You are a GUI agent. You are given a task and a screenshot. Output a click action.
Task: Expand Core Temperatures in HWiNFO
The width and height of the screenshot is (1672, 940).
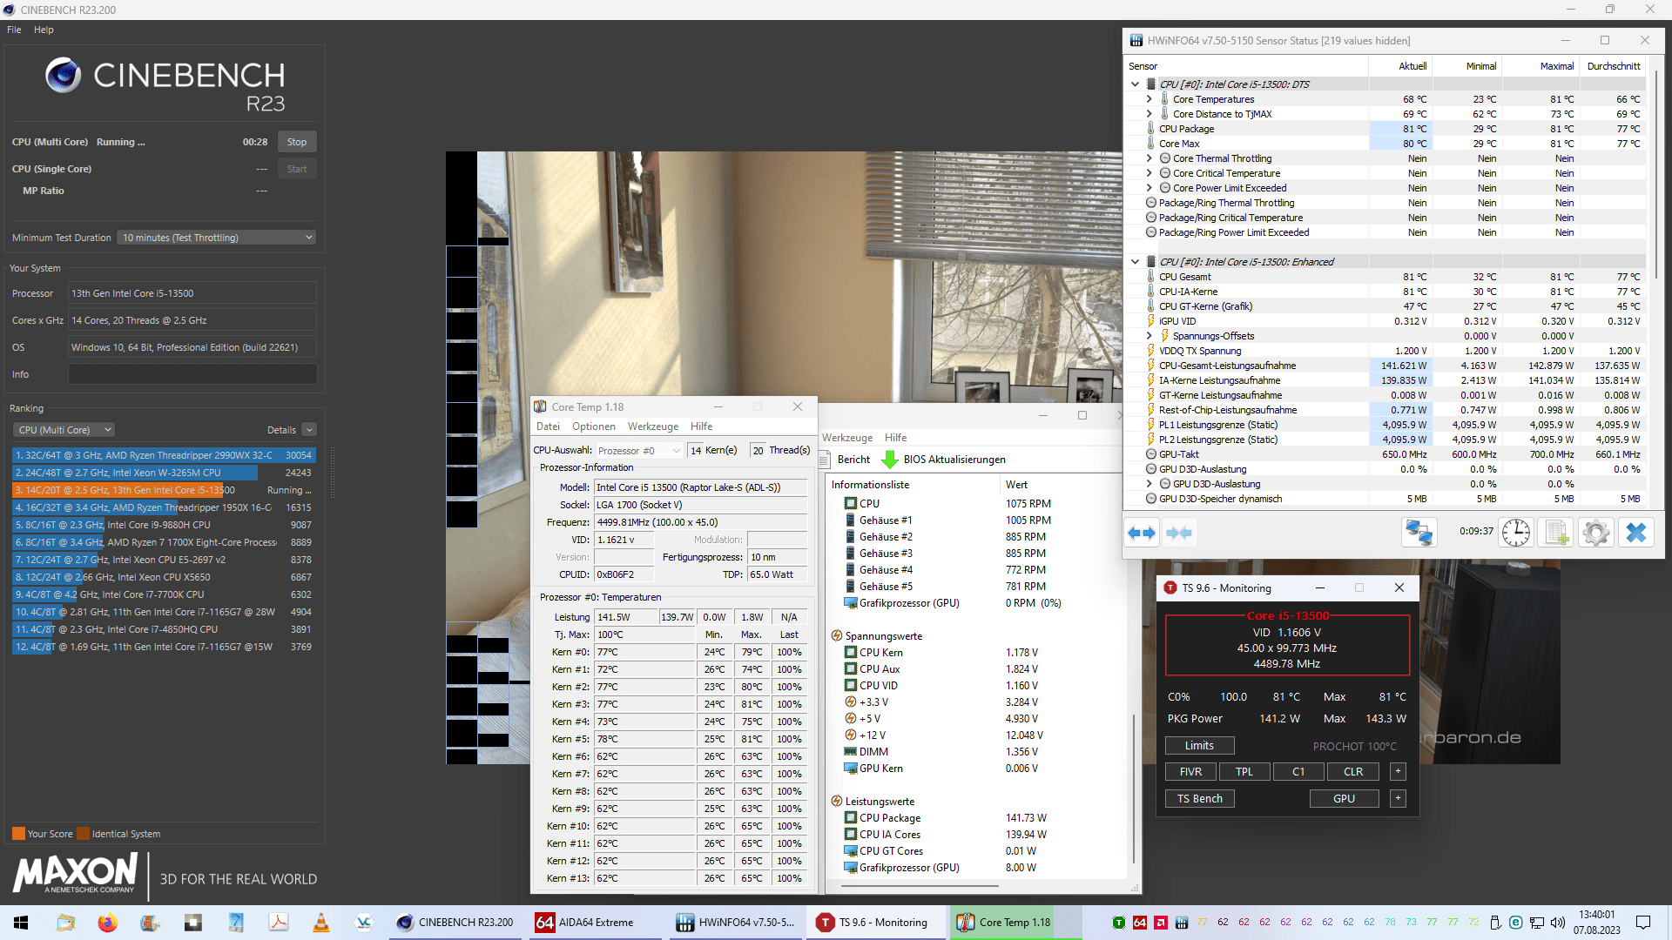coord(1149,99)
